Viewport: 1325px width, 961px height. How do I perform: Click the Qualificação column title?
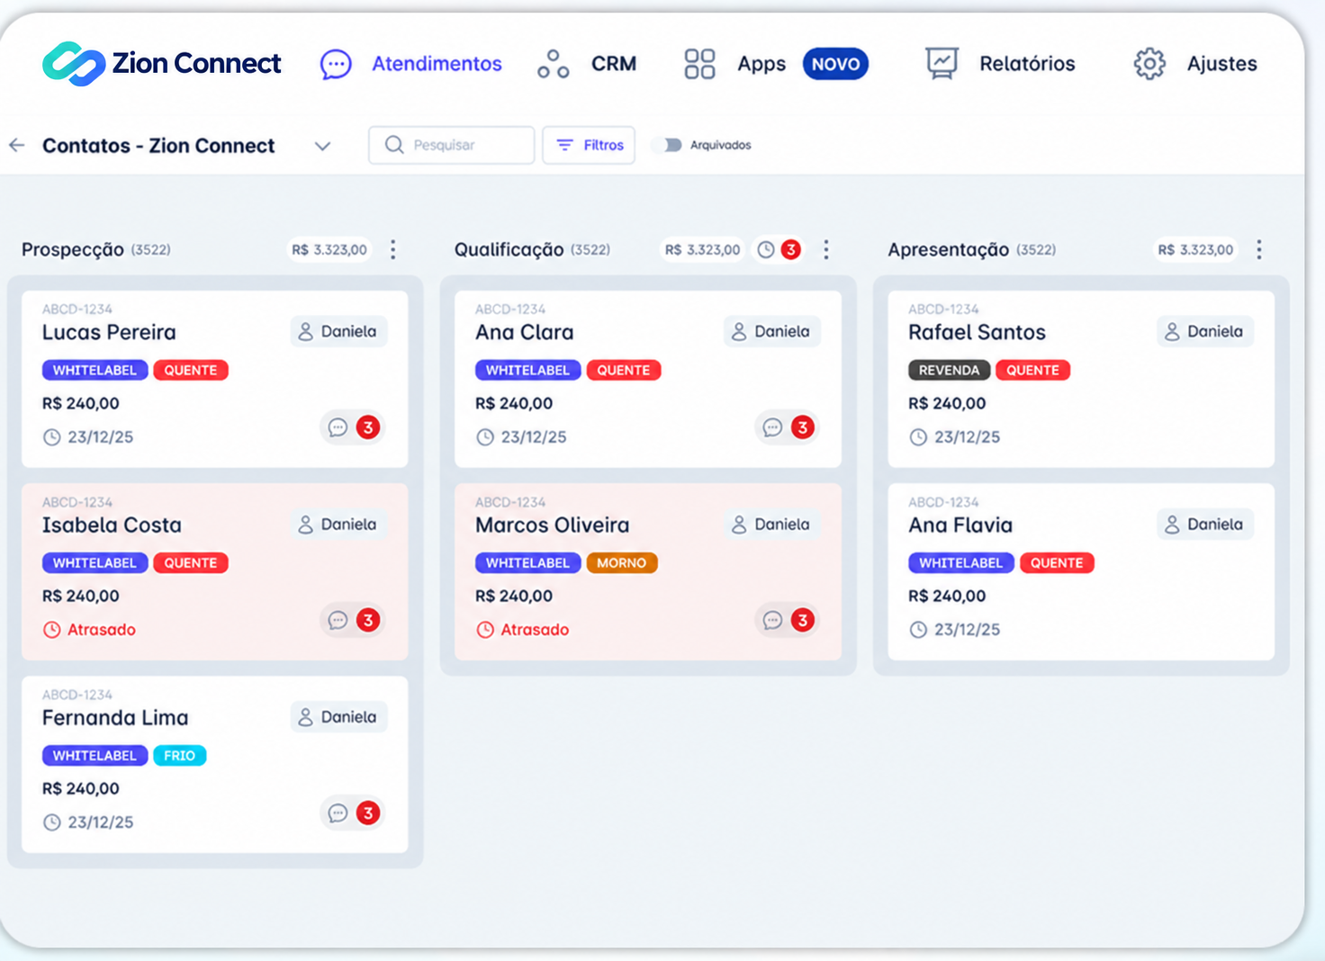click(509, 249)
